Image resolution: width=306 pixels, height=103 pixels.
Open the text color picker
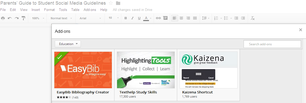coord(146,18)
